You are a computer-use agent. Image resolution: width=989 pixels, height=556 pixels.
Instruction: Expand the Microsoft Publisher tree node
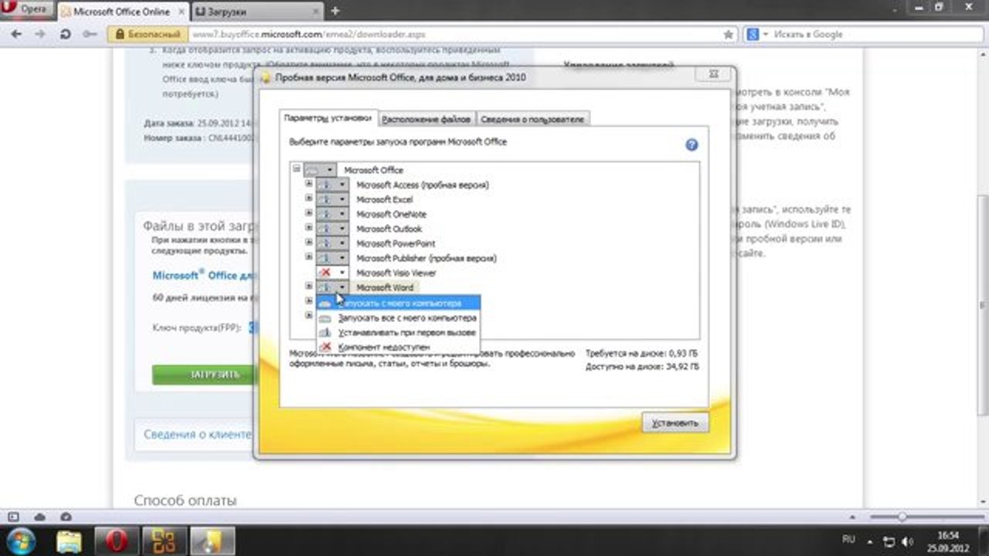pos(309,258)
